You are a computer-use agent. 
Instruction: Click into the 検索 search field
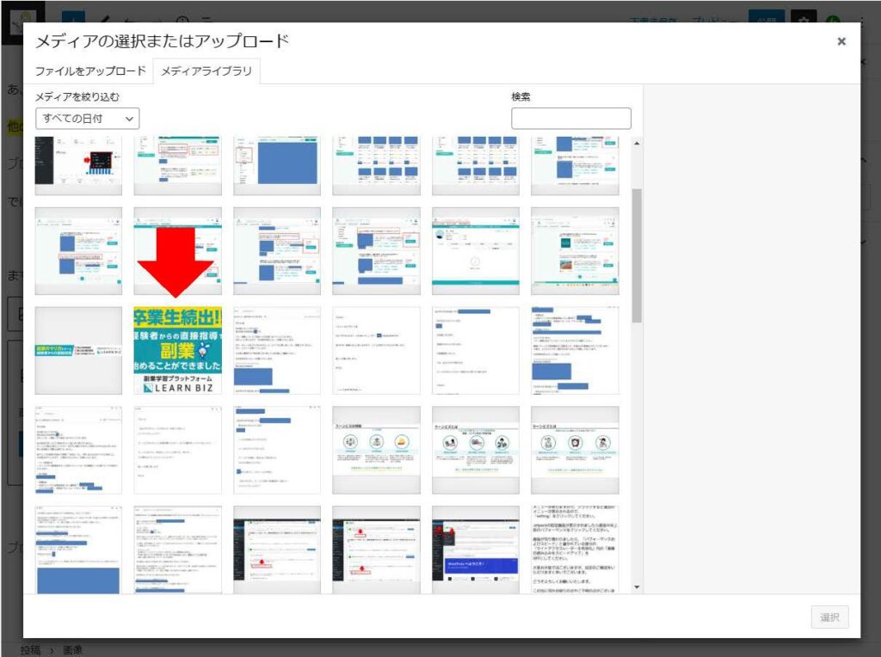pyautogui.click(x=571, y=119)
